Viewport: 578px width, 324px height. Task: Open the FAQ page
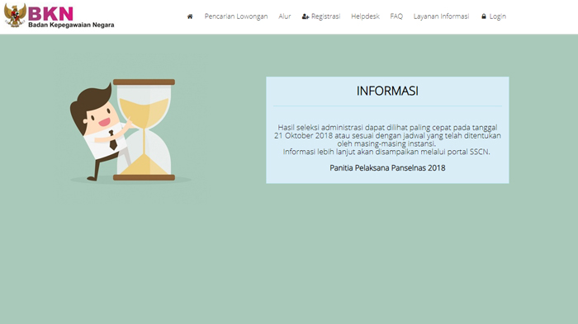pyautogui.click(x=396, y=16)
